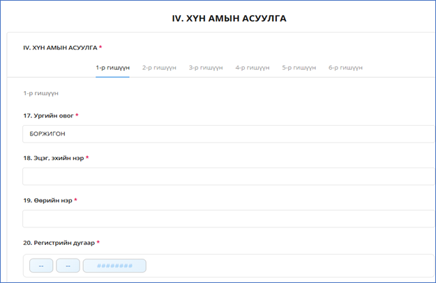
Task: Switch to the 1-р гишүүн tab
Action: click(112, 67)
